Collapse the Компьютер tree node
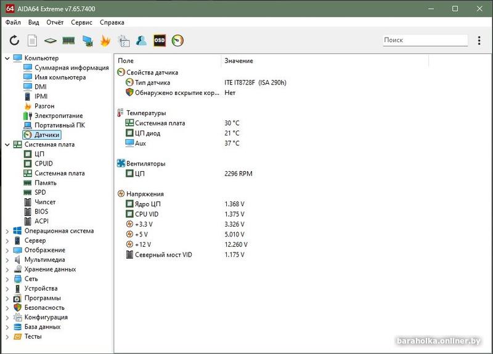Viewport: 493px width, 354px height. pos(7,58)
